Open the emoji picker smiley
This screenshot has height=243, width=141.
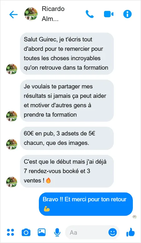112,232
